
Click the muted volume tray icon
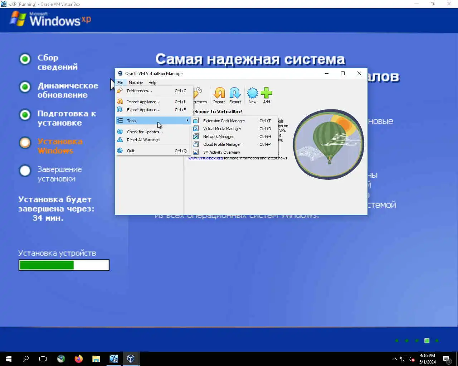coord(412,359)
